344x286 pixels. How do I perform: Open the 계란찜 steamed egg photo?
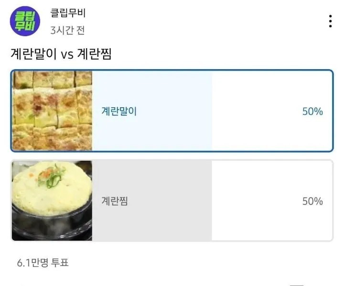(x=52, y=201)
